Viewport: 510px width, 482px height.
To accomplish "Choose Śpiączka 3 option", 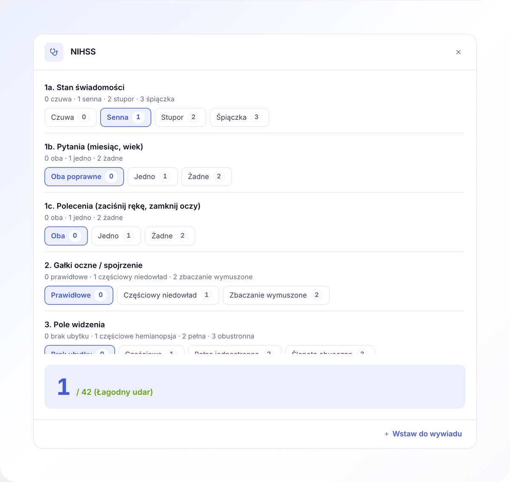I will coord(240,117).
